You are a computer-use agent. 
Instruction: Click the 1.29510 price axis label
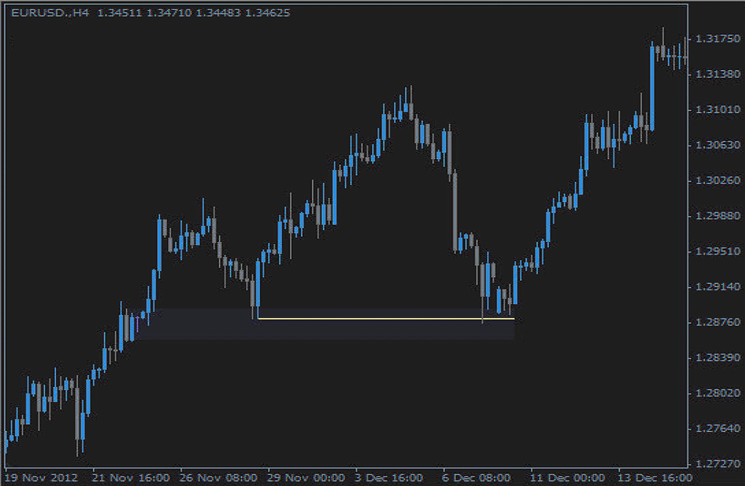(x=717, y=251)
